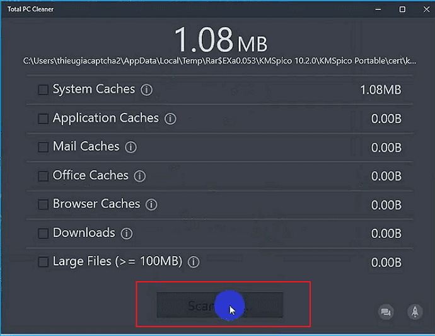
Task: Click the Office Caches label
Action: point(90,175)
